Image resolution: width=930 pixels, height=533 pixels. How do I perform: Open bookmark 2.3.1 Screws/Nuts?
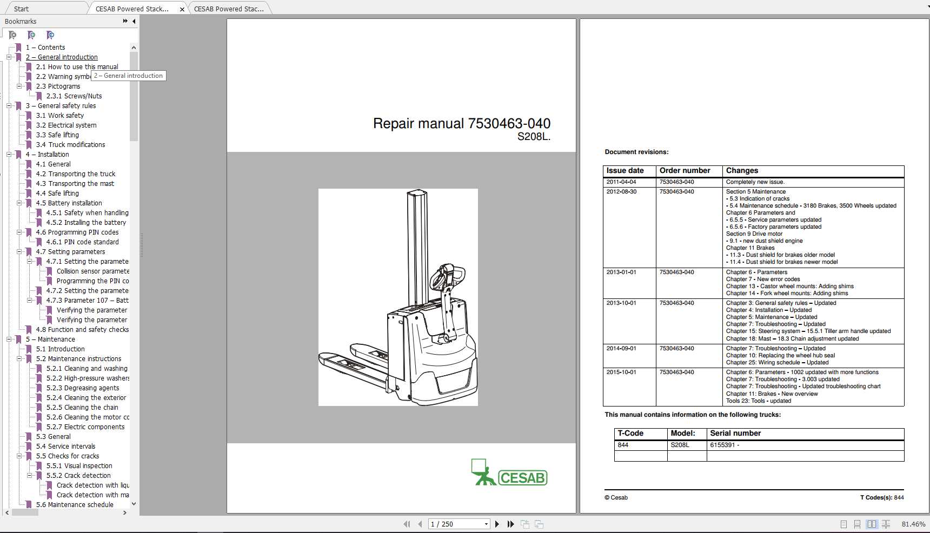[74, 96]
